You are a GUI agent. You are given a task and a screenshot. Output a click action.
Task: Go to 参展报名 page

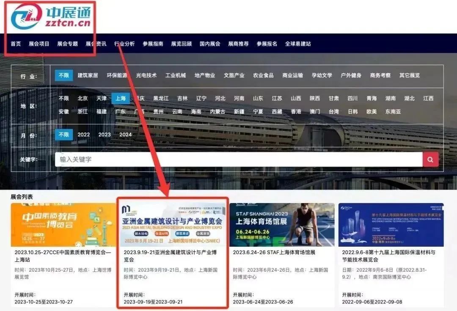coord(267,44)
